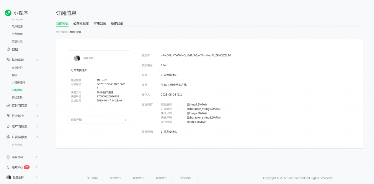Switch to the 公共模板库 tab
Viewport: 374px width, 184px height.
coord(81,24)
